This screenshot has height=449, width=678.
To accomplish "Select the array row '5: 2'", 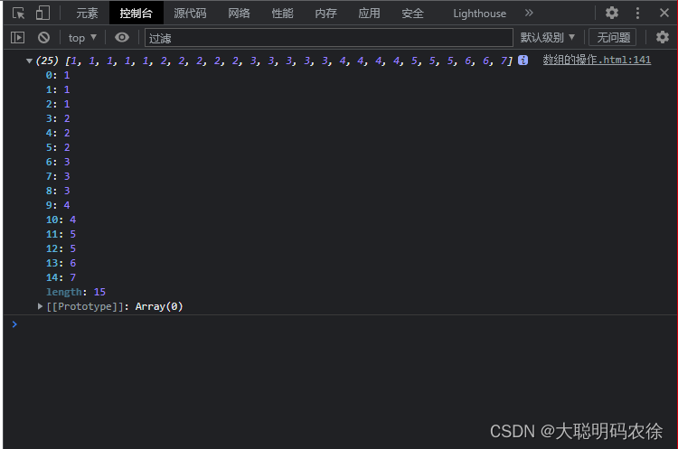I will [x=58, y=147].
